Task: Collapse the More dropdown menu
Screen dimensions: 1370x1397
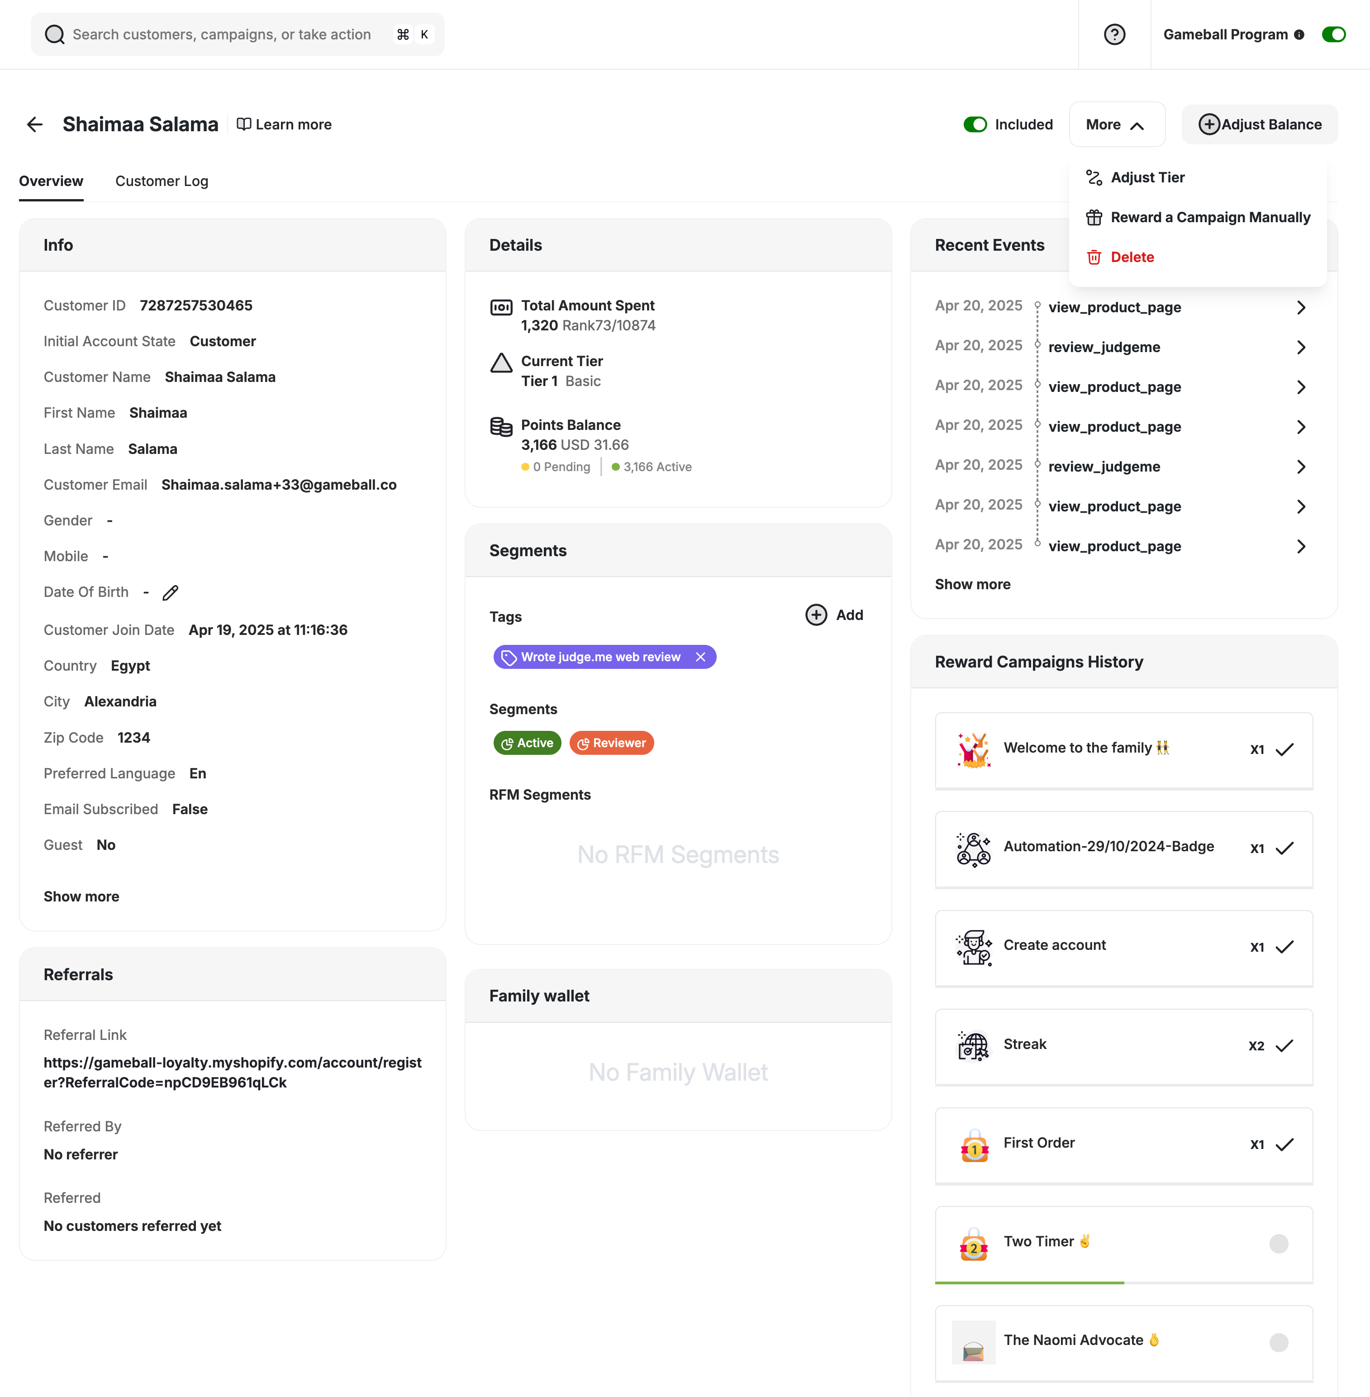Action: 1116,124
